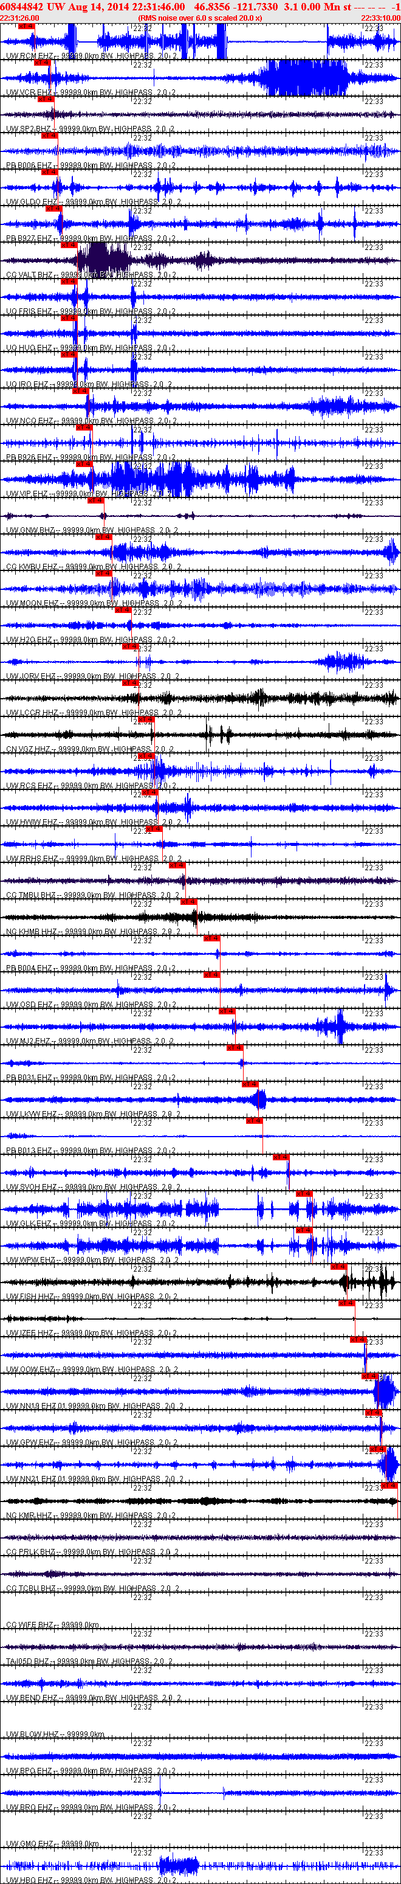
Task: Click the UW GMO EHZ station label
Action: click(x=29, y=1844)
